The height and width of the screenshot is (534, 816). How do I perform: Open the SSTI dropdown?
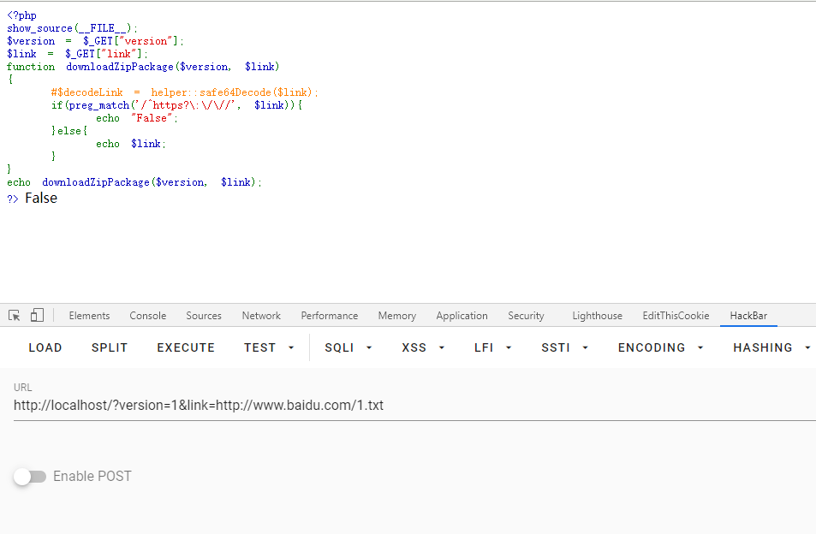coord(564,347)
